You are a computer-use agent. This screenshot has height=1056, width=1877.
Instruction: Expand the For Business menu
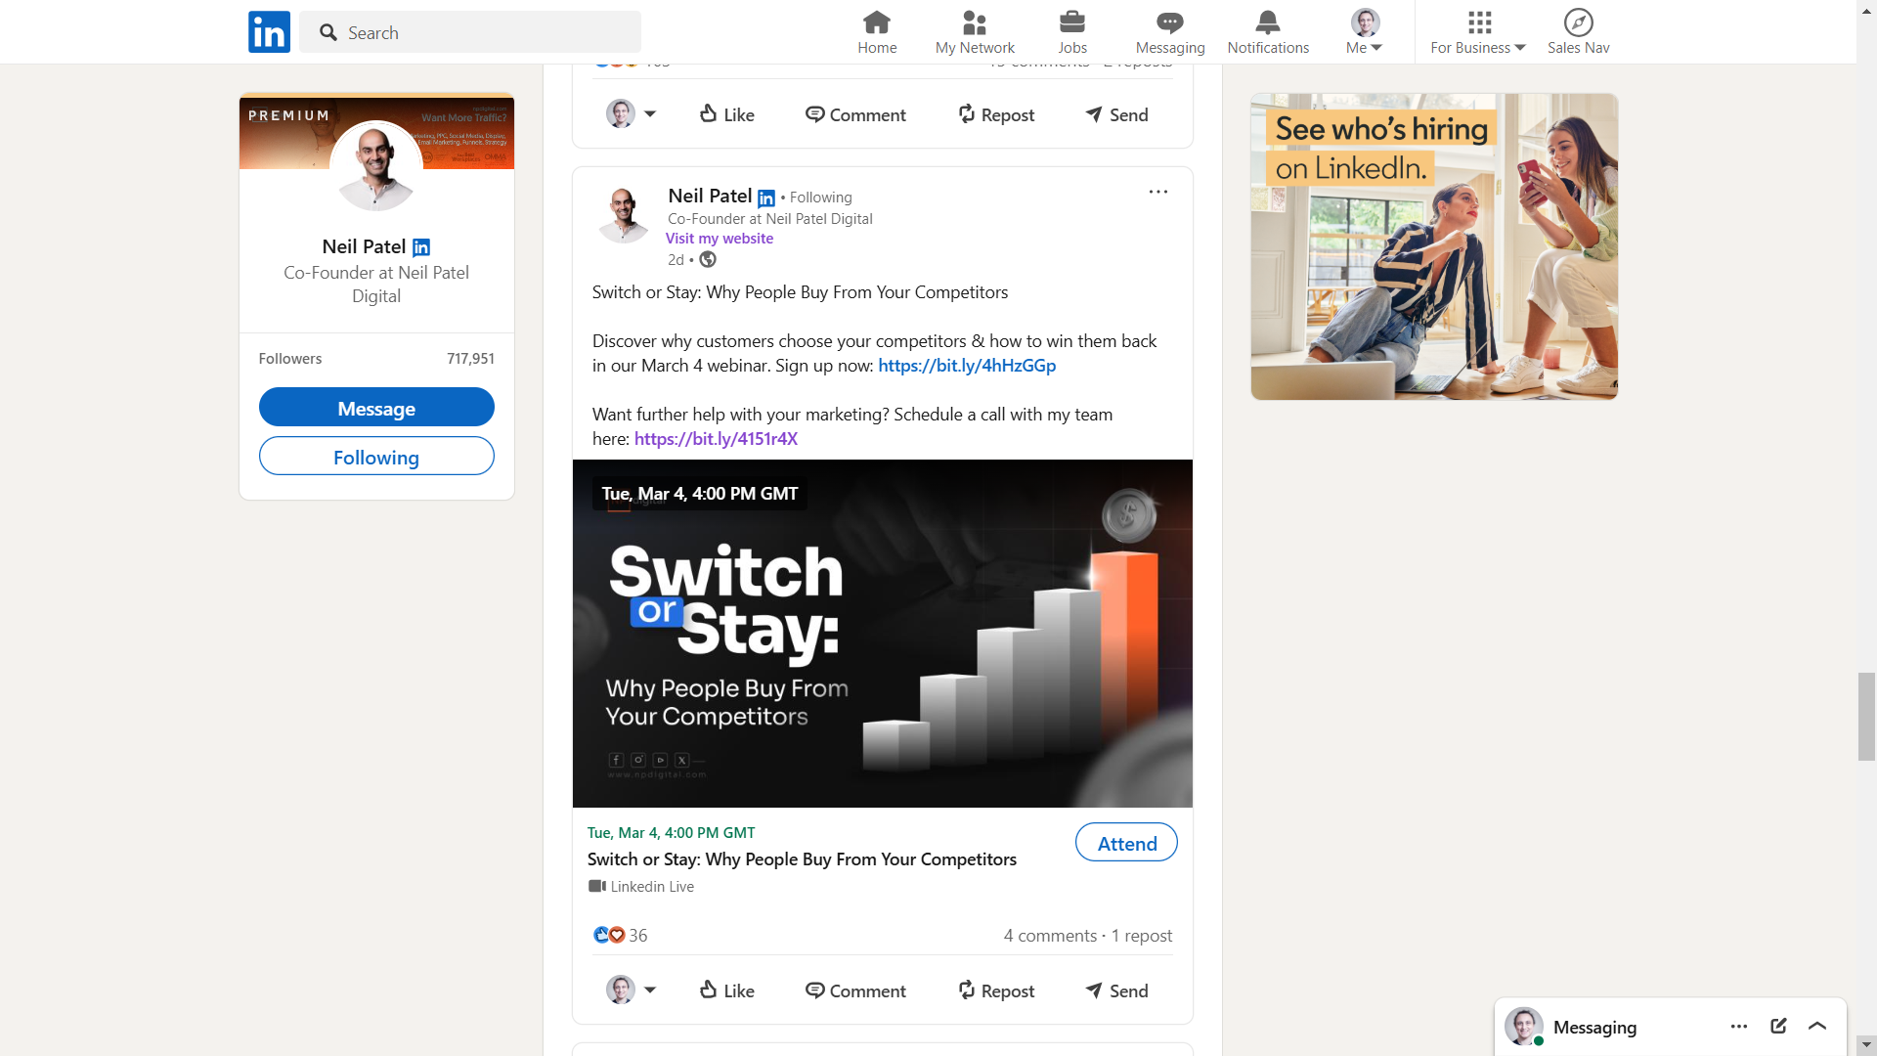coord(1478,32)
